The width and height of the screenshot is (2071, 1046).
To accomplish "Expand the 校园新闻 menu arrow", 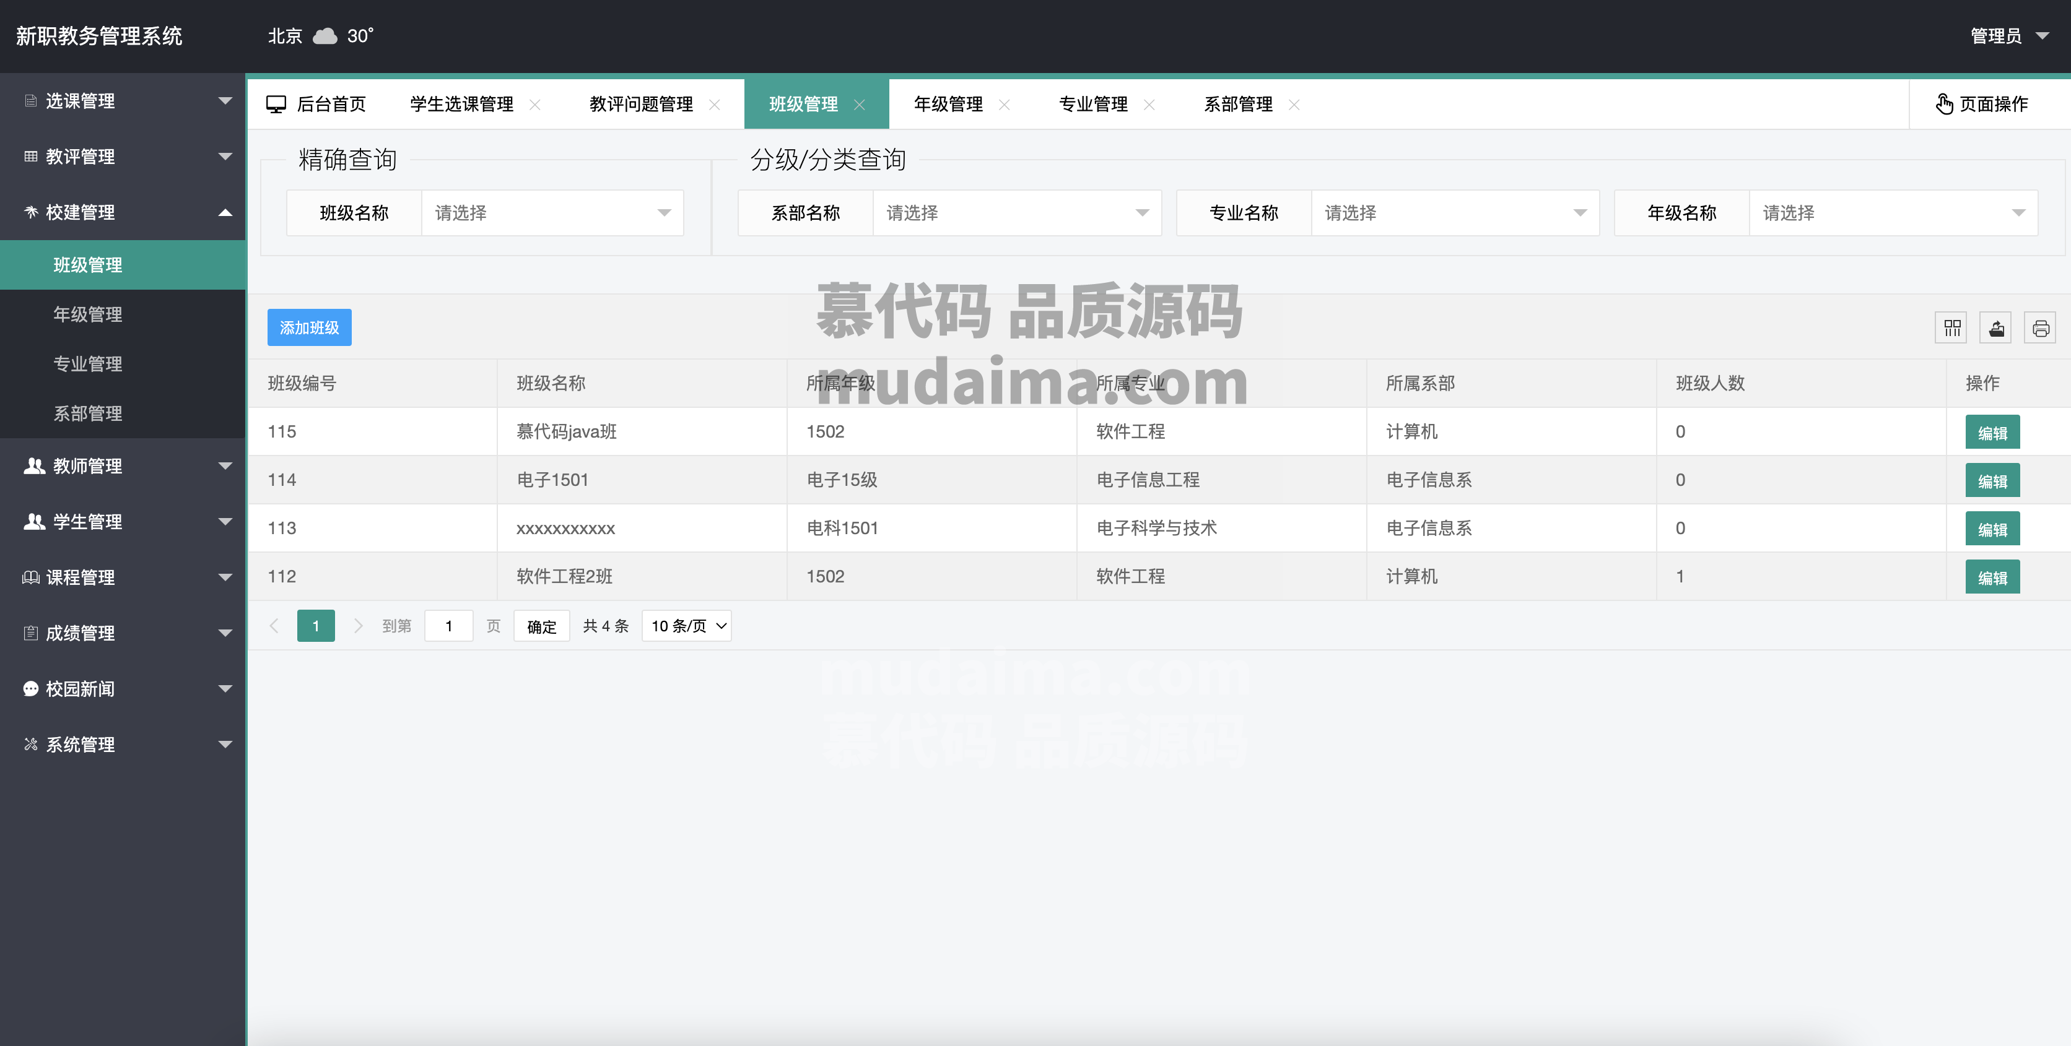I will [225, 688].
